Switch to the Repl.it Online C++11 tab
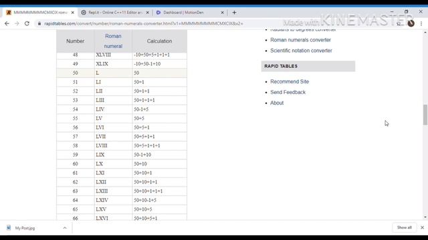 pyautogui.click(x=114, y=13)
